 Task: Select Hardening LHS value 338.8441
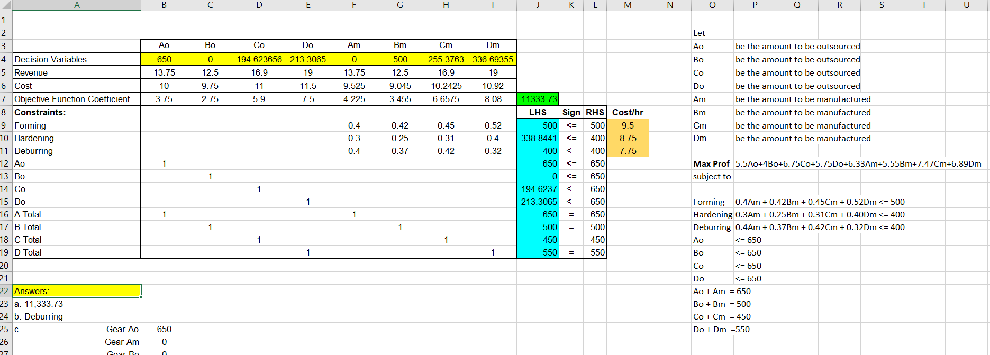(x=538, y=138)
